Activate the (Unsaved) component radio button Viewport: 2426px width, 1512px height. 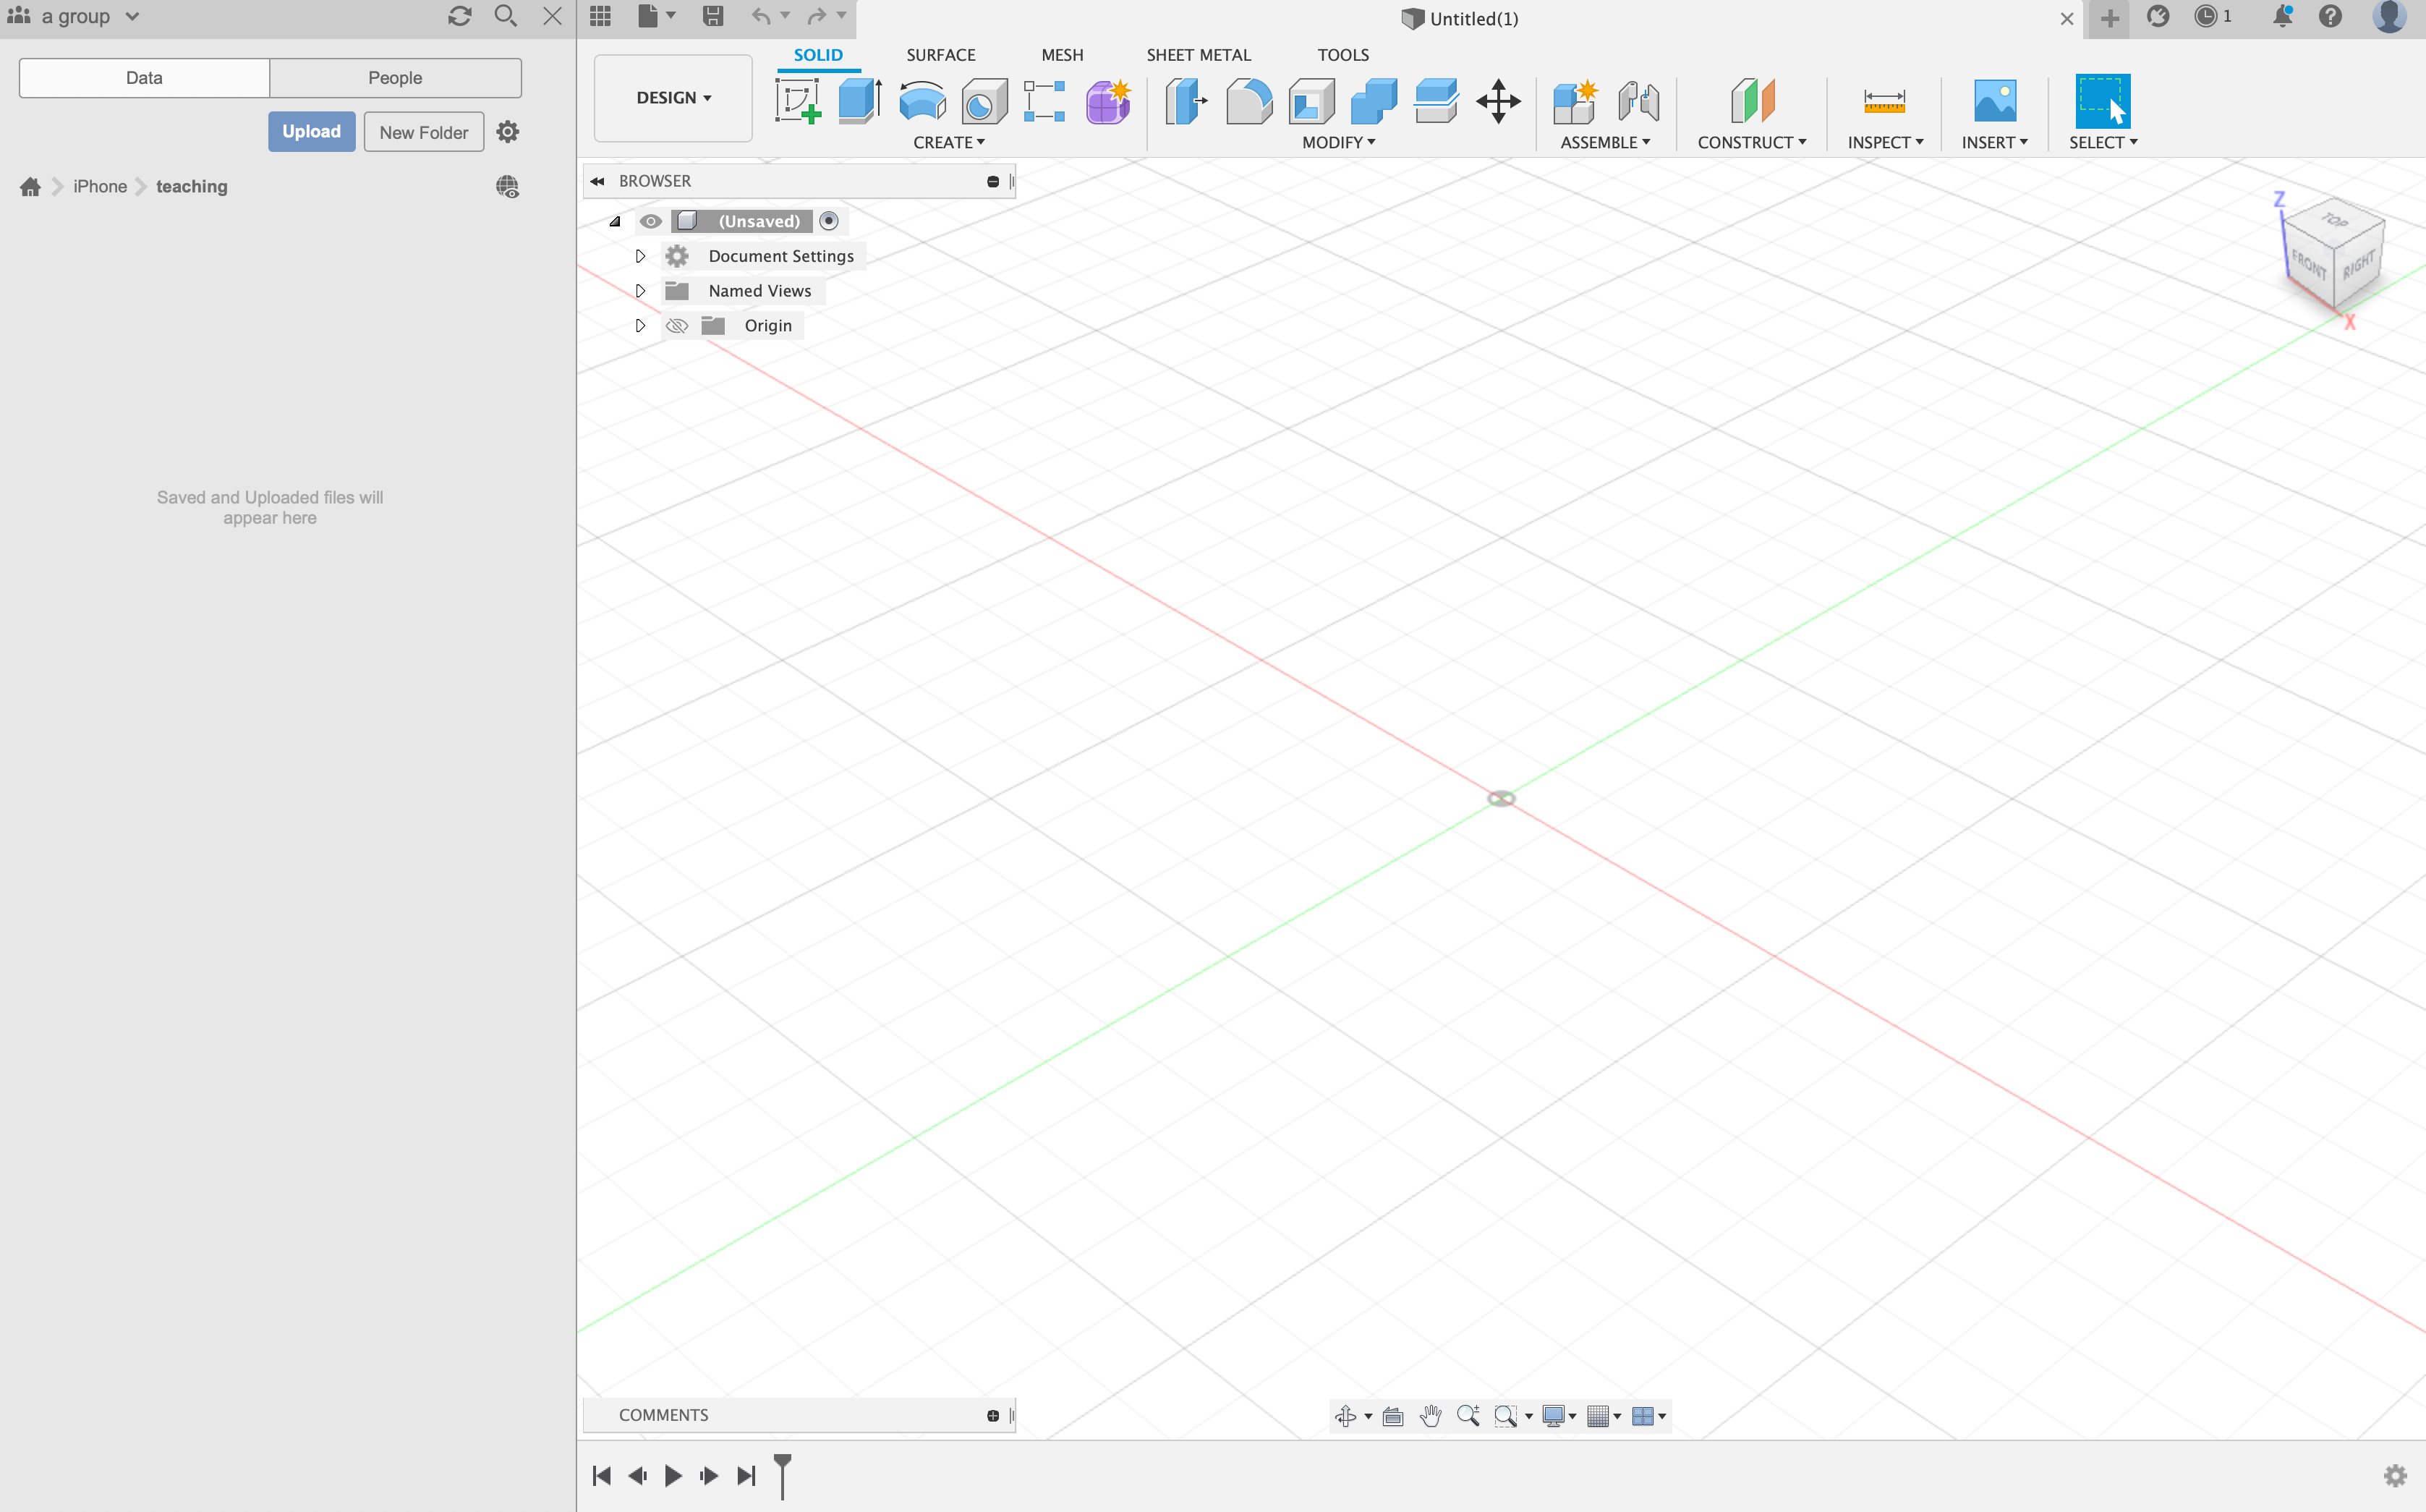coord(829,221)
